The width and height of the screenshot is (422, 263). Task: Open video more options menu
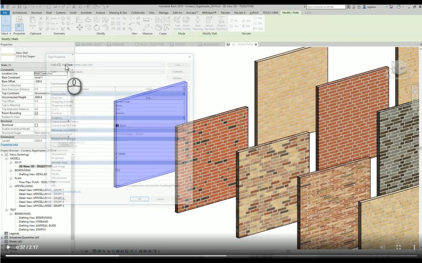pos(414,247)
